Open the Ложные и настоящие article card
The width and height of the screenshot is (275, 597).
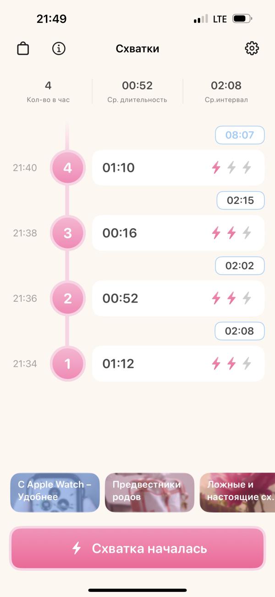point(237,492)
